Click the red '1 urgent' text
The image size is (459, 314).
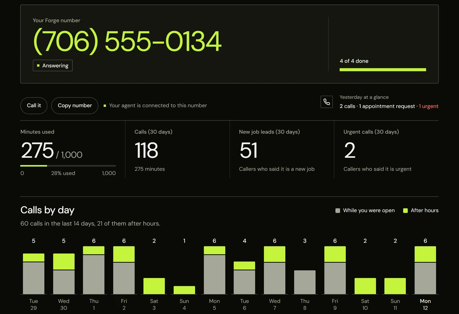pos(429,106)
